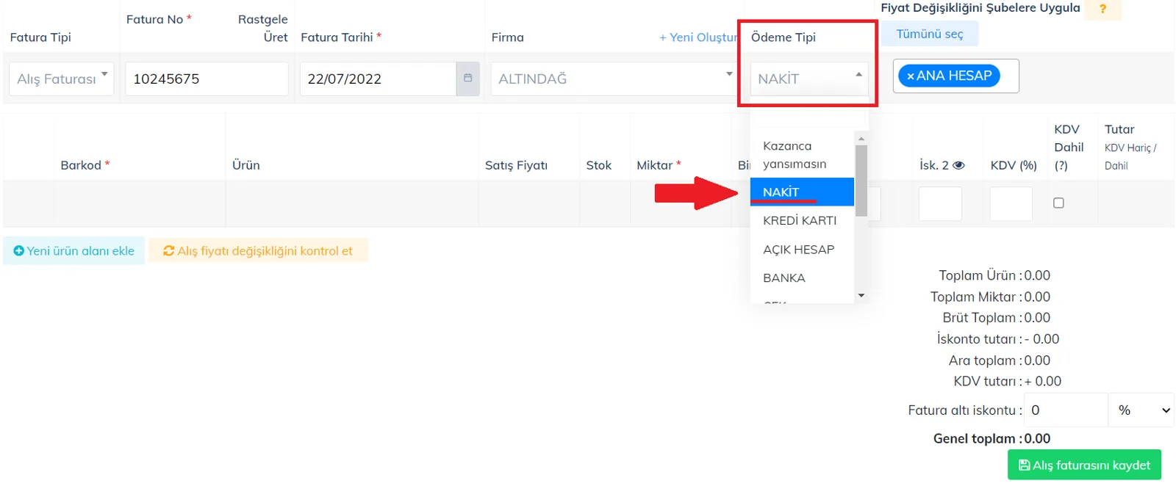Click the Miktar column header
The image size is (1176, 486).
tap(659, 165)
